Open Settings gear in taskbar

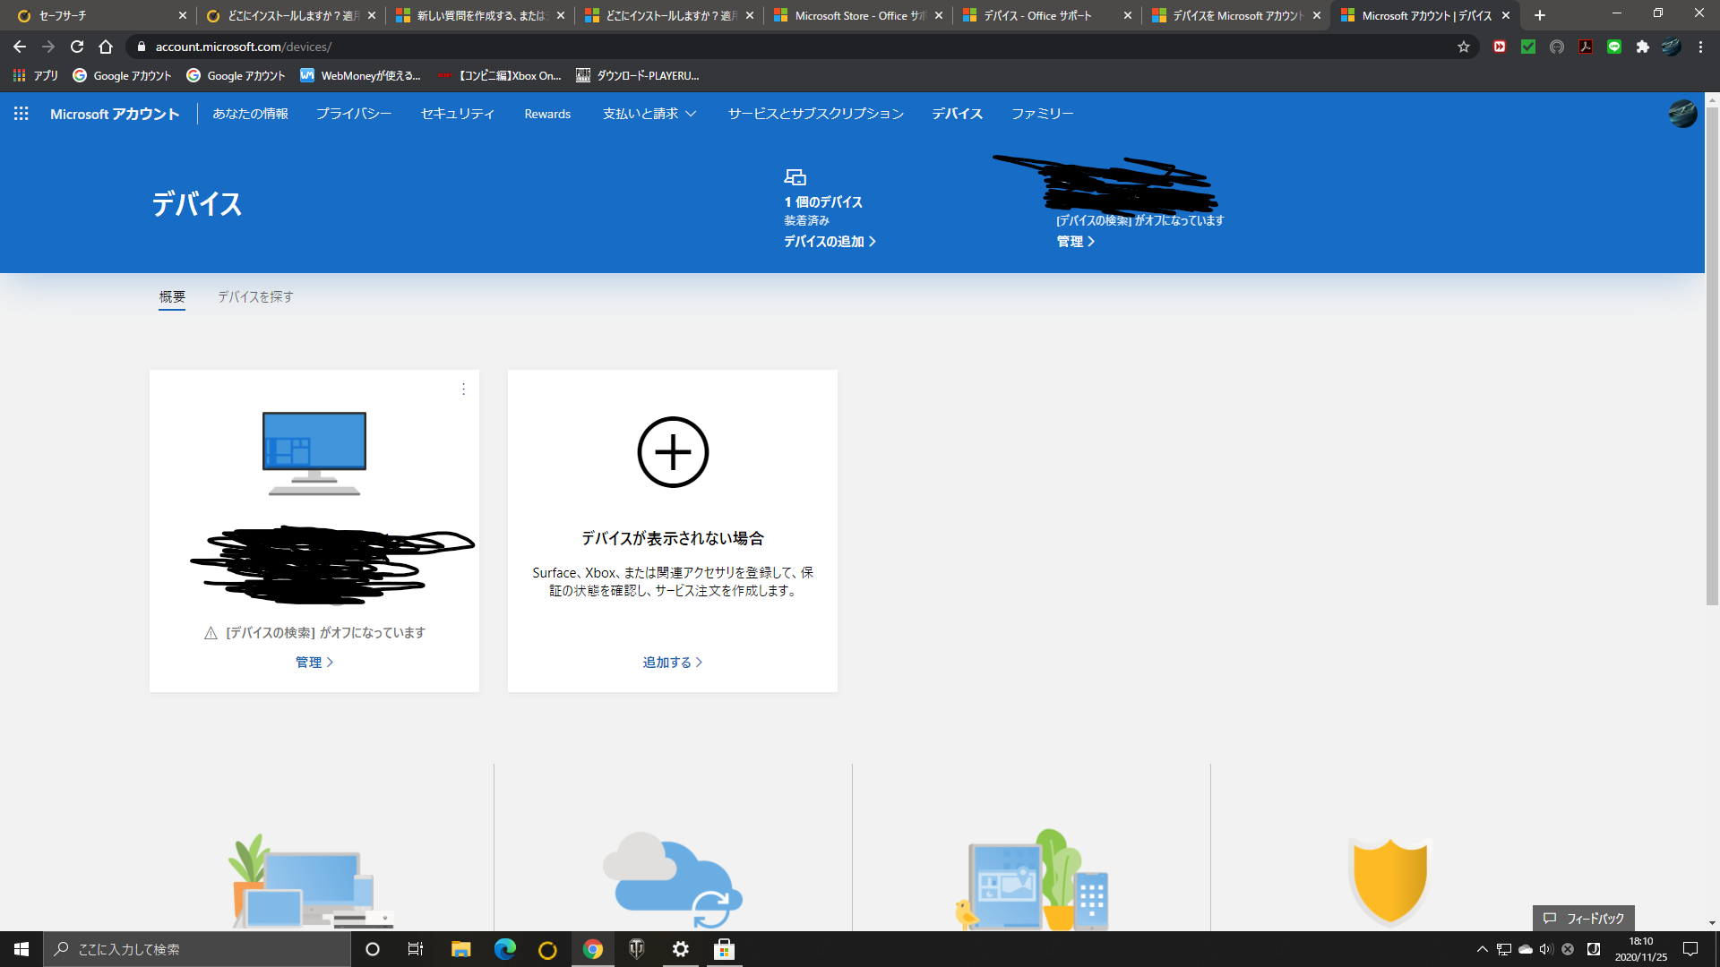(x=681, y=949)
